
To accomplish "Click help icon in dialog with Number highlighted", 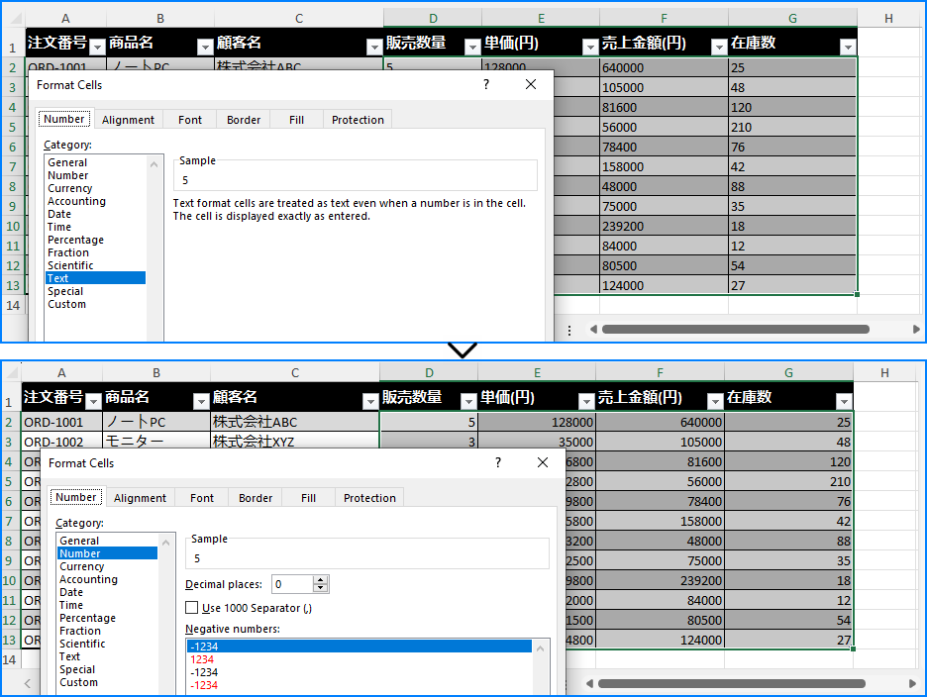I will pyautogui.click(x=498, y=462).
